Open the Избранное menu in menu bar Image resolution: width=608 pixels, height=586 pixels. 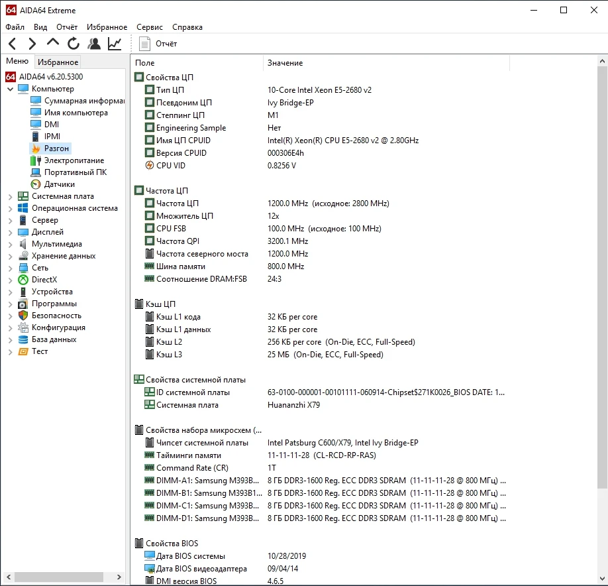[107, 27]
